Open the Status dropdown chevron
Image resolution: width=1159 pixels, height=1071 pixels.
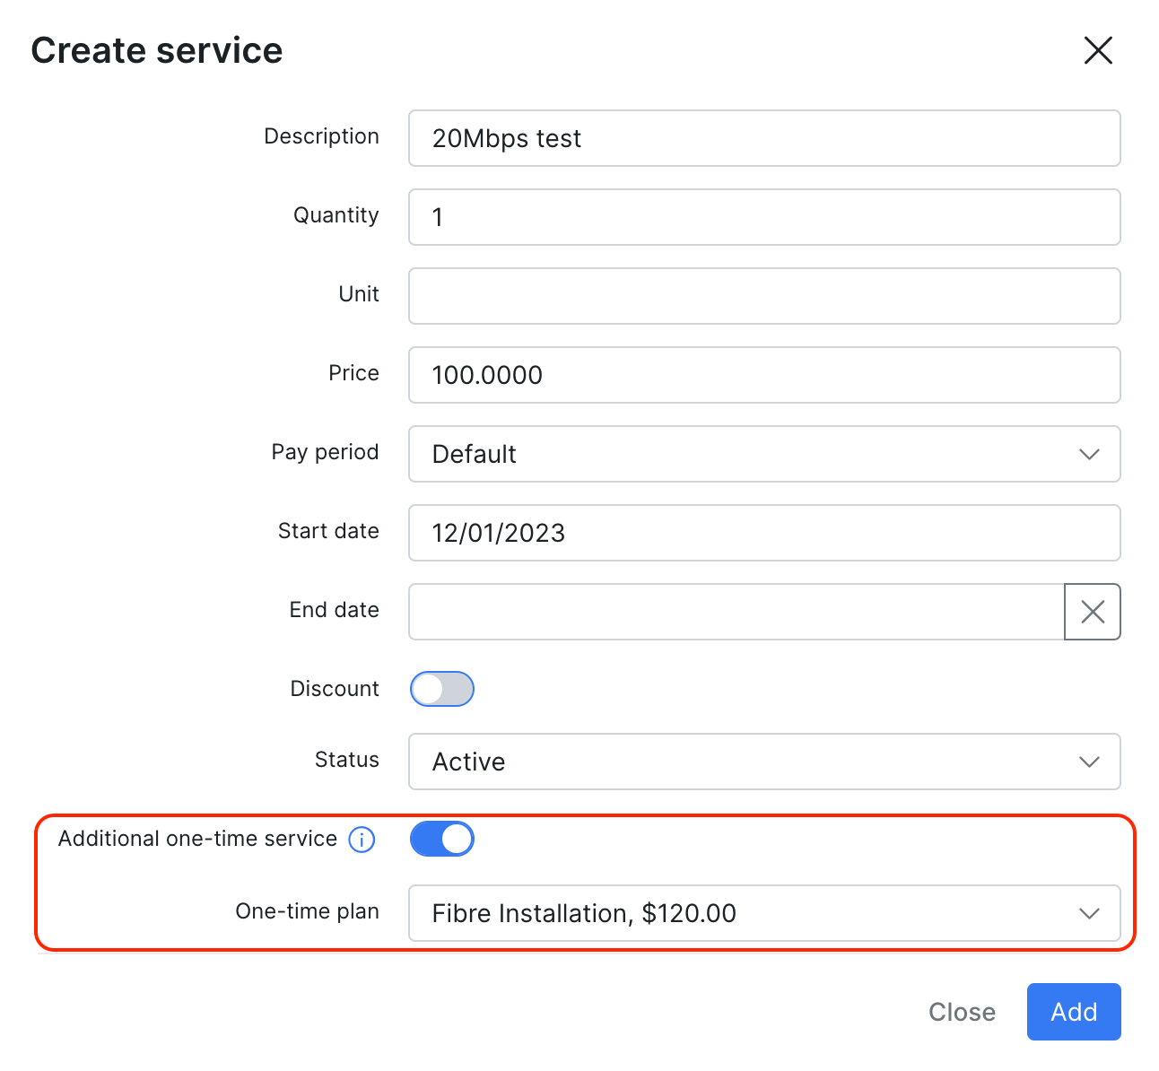click(x=1089, y=762)
